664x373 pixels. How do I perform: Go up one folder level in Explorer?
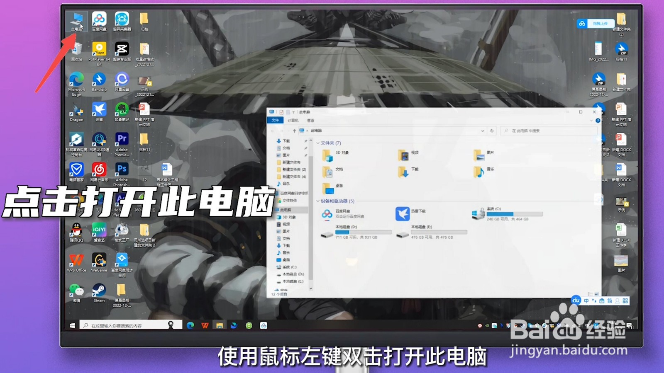pos(294,131)
